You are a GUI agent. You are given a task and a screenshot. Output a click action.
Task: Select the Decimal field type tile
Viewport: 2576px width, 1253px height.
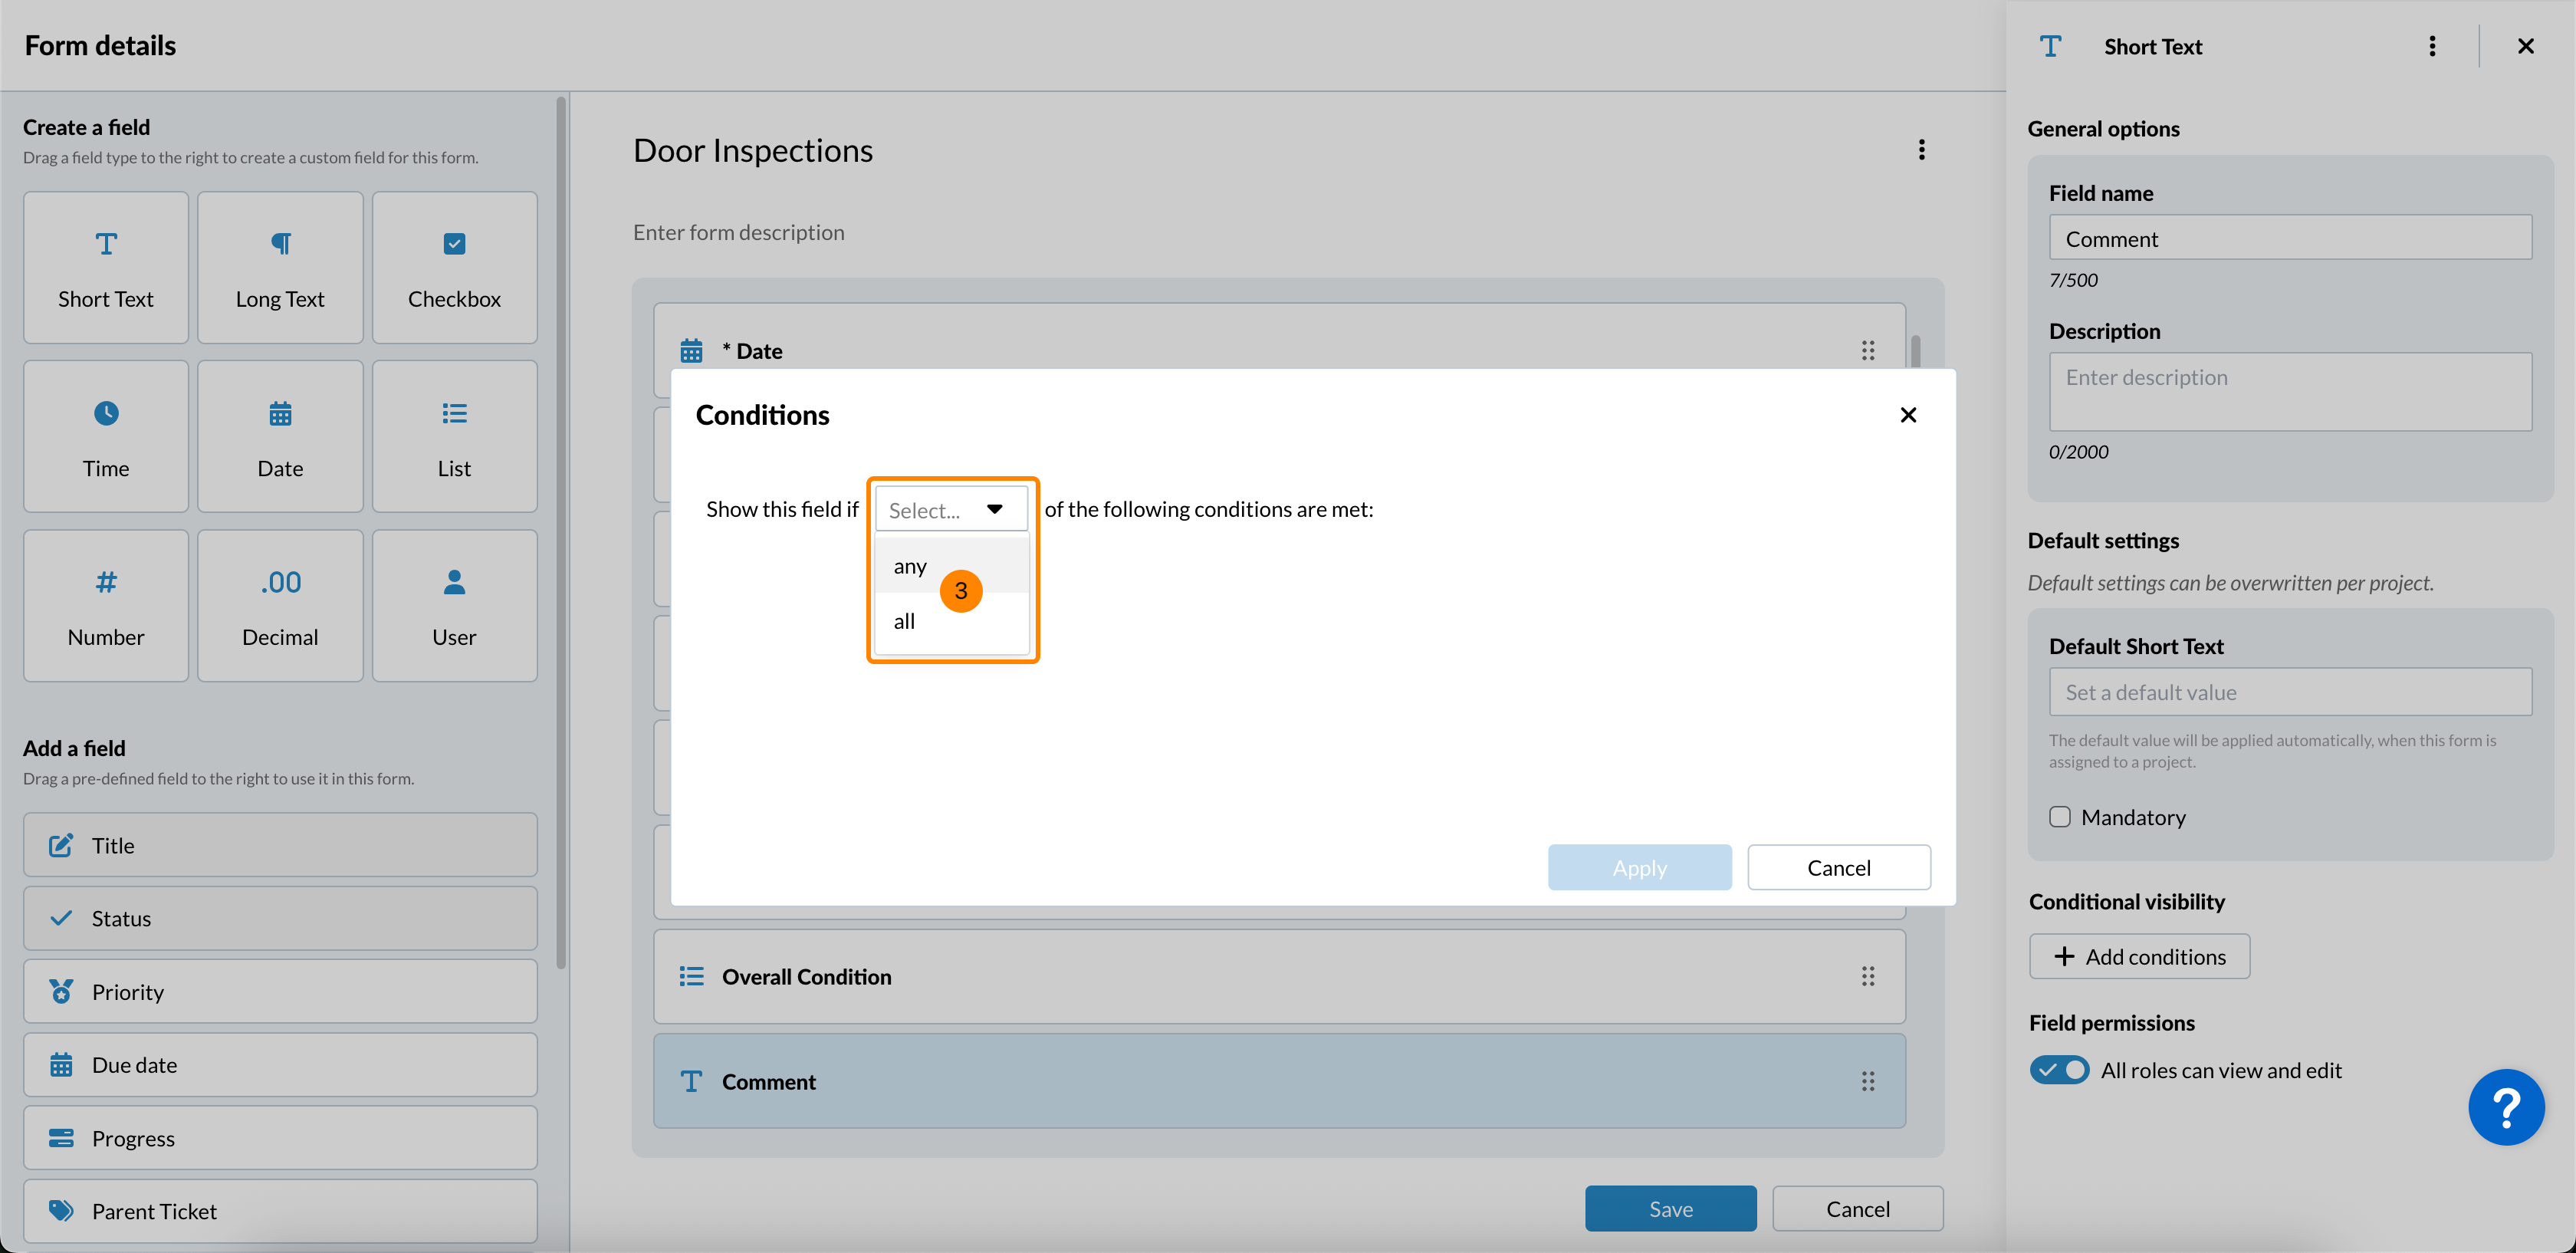(280, 606)
